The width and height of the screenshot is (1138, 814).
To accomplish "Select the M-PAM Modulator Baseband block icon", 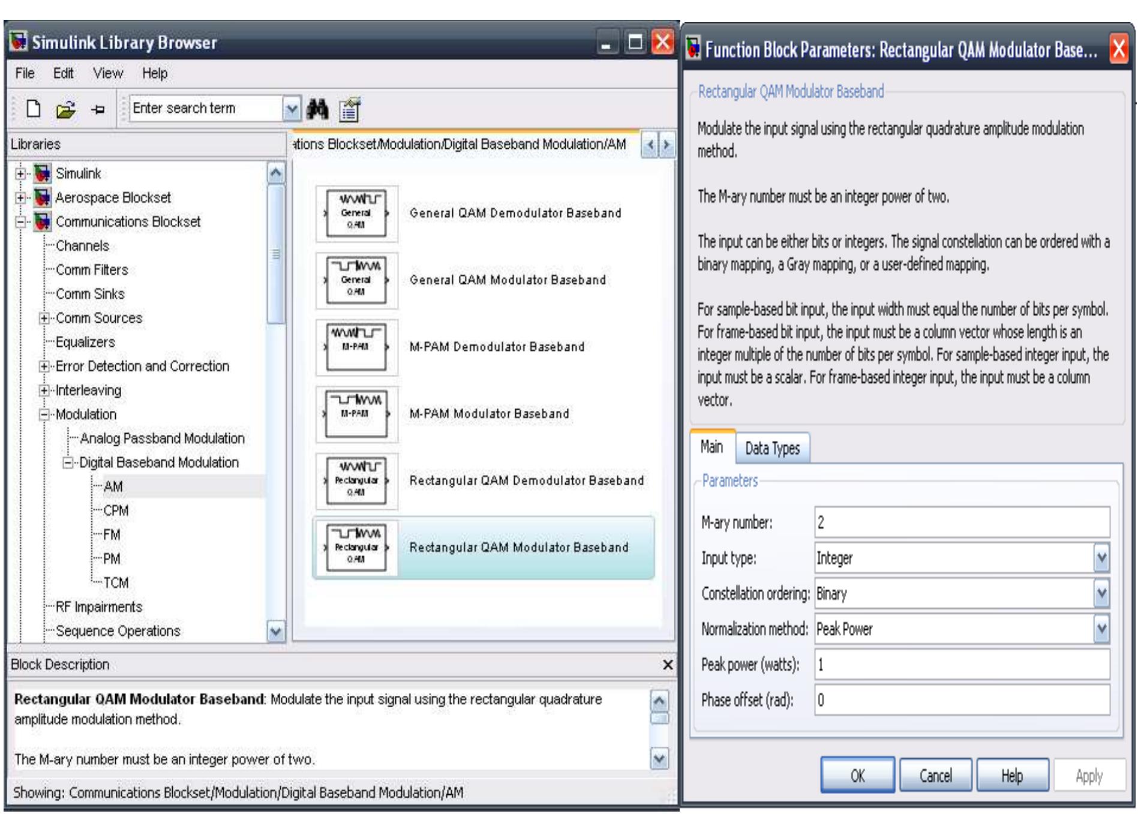I will pos(356,414).
